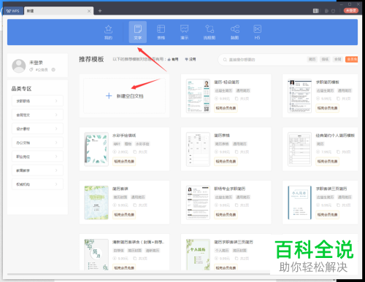Select the 脑图 mind map icon
The width and height of the screenshot is (365, 282).
[x=234, y=32]
